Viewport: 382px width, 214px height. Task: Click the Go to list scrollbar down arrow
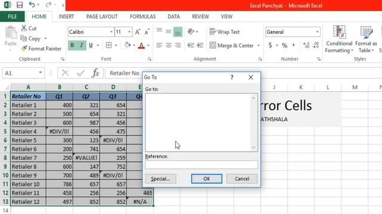pos(253,147)
